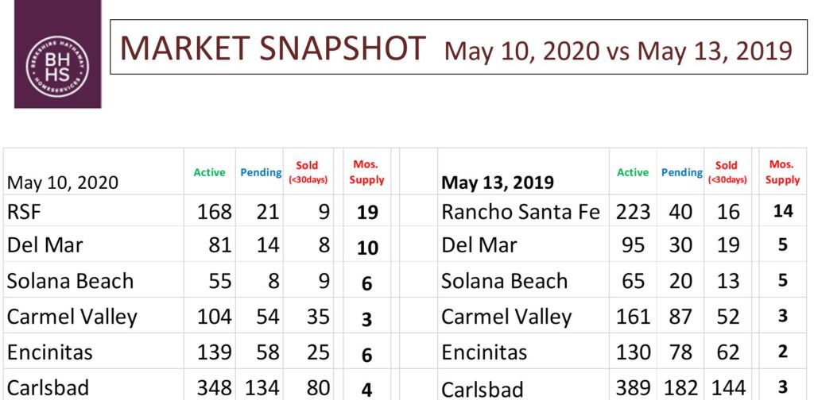
Task: Click Carmel Valley pending value 54
Action: [267, 317]
